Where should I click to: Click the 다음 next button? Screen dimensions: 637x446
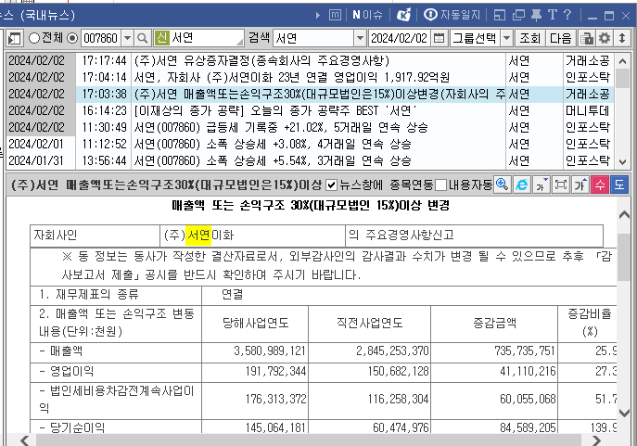(x=560, y=39)
